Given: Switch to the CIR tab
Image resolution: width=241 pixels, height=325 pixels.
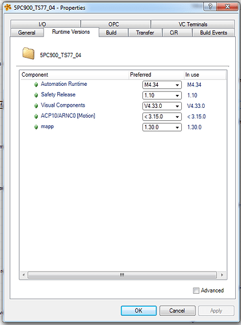Looking at the screenshot, I should (177, 32).
